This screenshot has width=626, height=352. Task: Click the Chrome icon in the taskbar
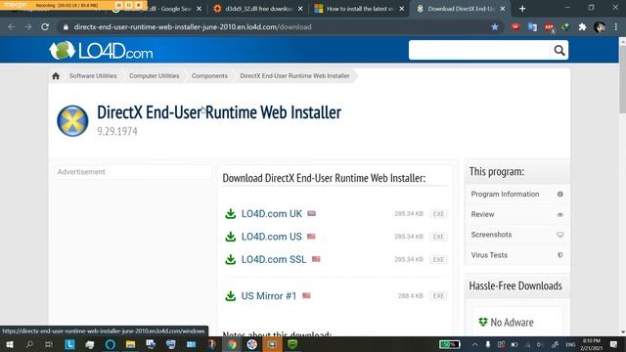232,344
